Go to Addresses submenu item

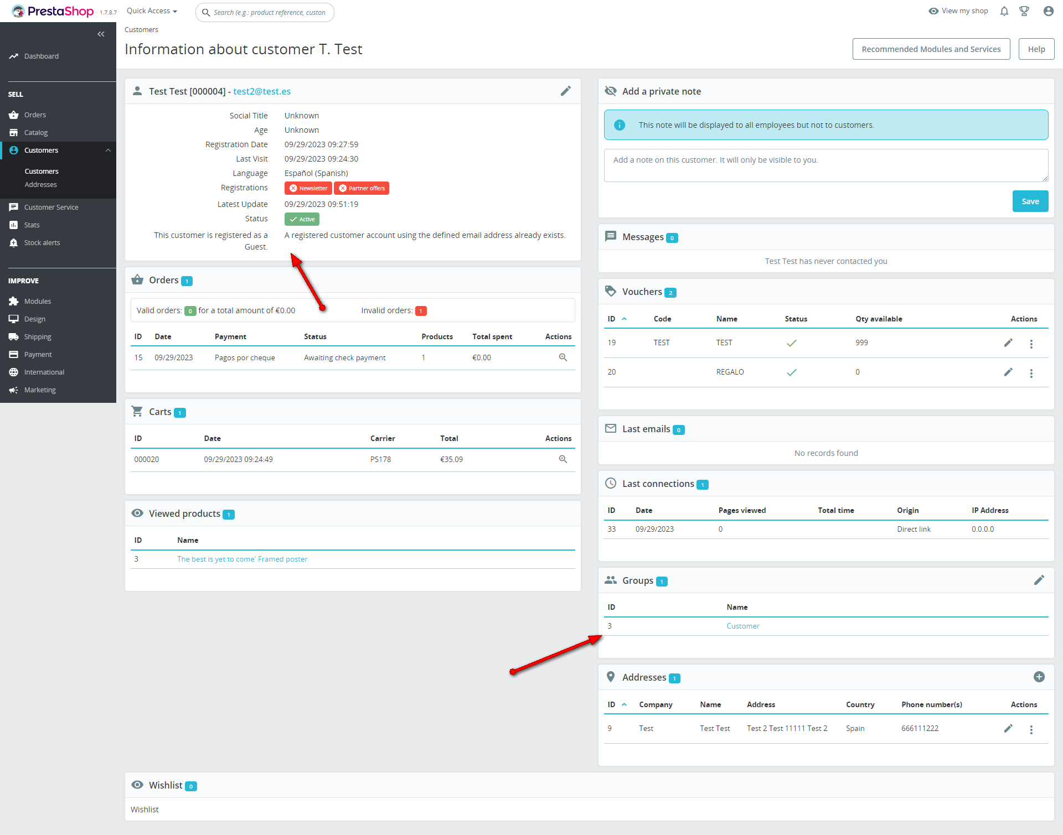(40, 185)
